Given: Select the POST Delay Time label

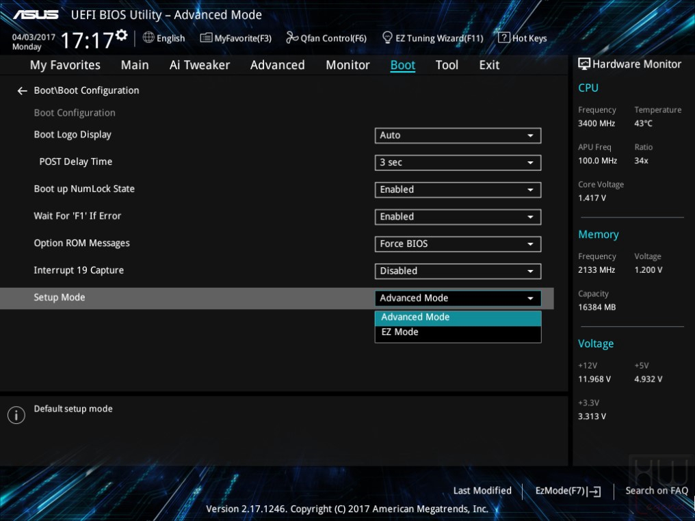Looking at the screenshot, I should tap(76, 162).
